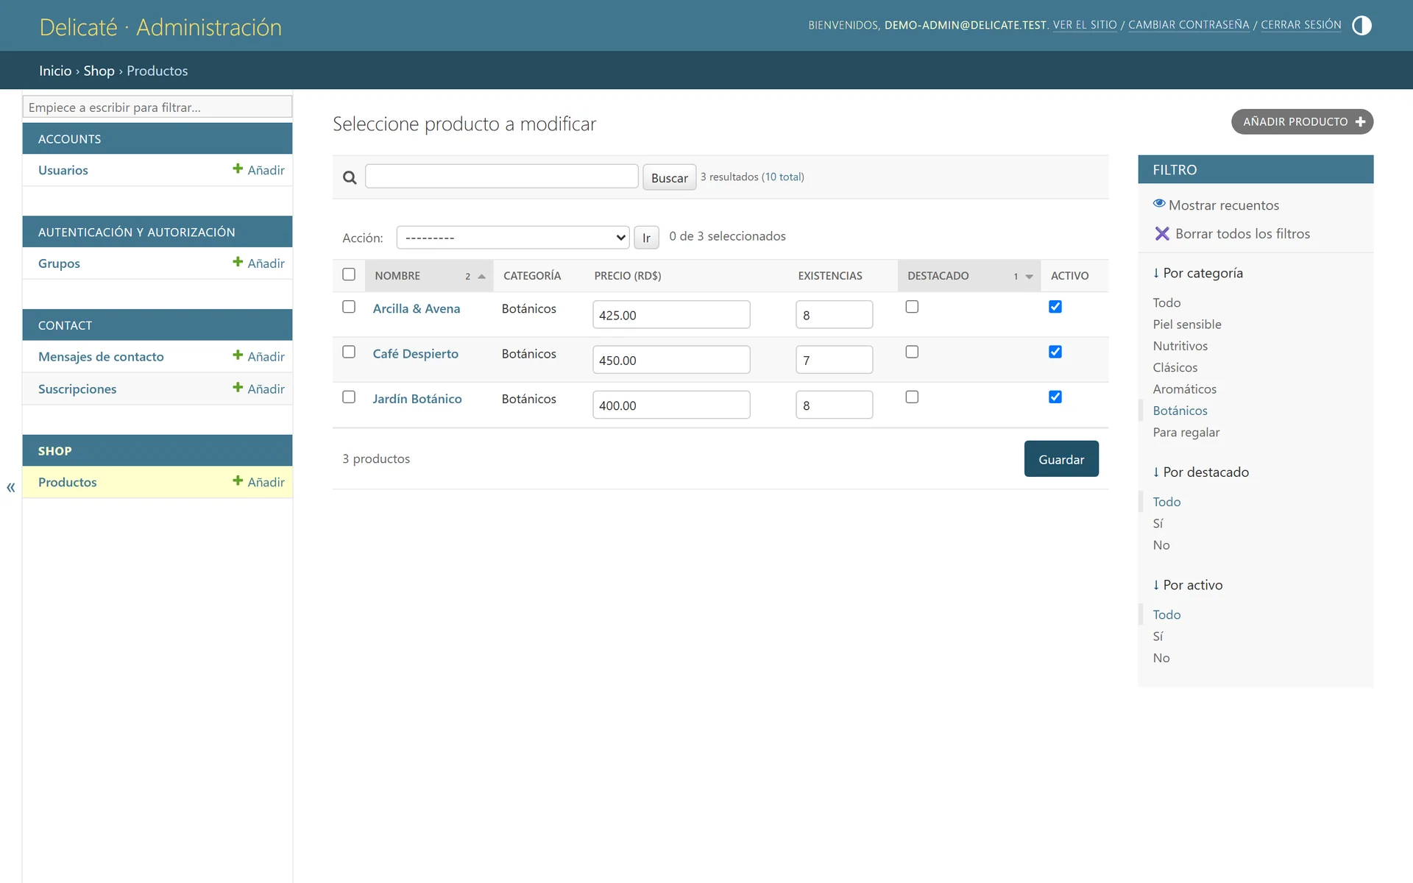This screenshot has height=883, width=1413.
Task: Filter by category Aromáticos
Action: pyautogui.click(x=1184, y=389)
